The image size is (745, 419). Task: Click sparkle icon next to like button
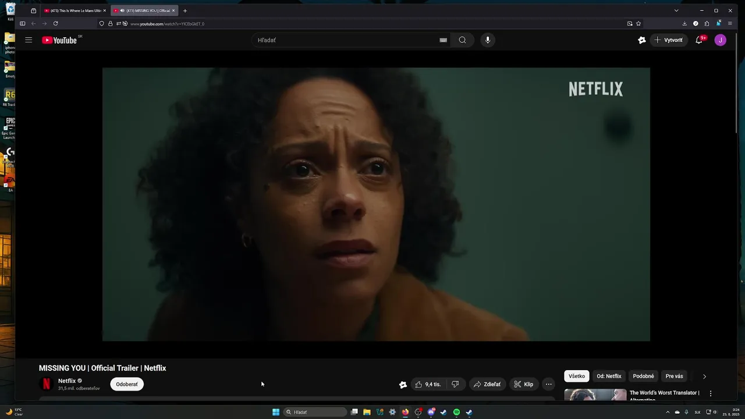403,384
